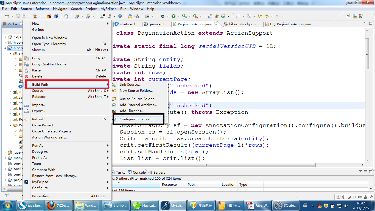Open the web browser globe icon

point(120,16)
